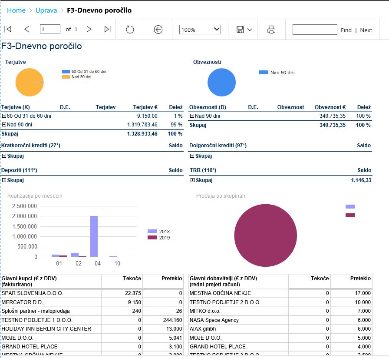
Task: Click the blue Obveznosti pie chart
Action: (221, 82)
